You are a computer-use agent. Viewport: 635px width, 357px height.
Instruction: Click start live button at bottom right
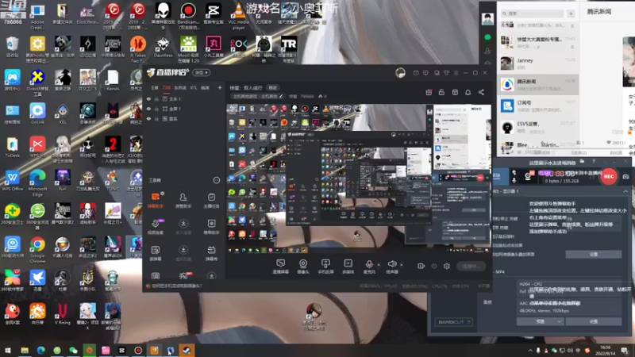point(471,266)
